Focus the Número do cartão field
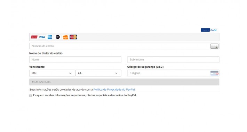Screen dimensions: 247x132 [x=124, y=46]
